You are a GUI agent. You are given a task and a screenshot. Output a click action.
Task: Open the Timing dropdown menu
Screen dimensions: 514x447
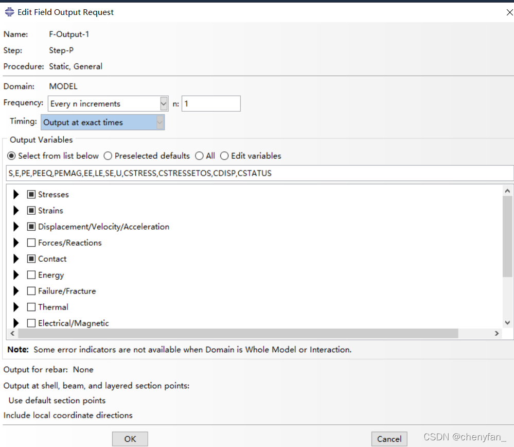(x=160, y=123)
